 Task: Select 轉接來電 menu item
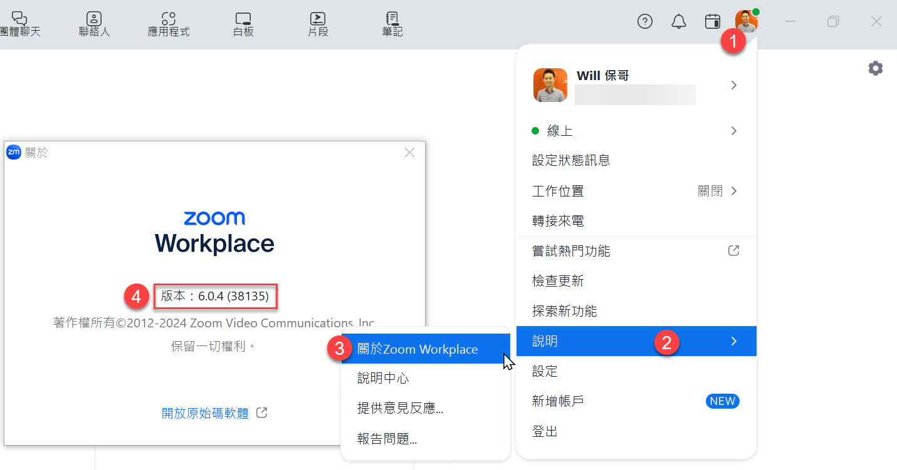coord(636,221)
